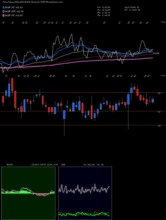Click the 'Pre L: 62.74' value
Image resolution: width=166 pixels, height=220 pixels.
point(104,12)
